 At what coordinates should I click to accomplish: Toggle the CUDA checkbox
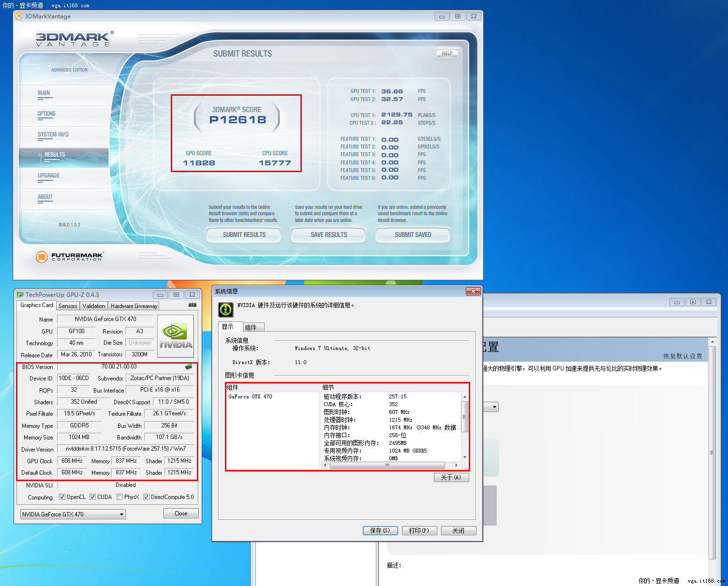click(x=92, y=497)
